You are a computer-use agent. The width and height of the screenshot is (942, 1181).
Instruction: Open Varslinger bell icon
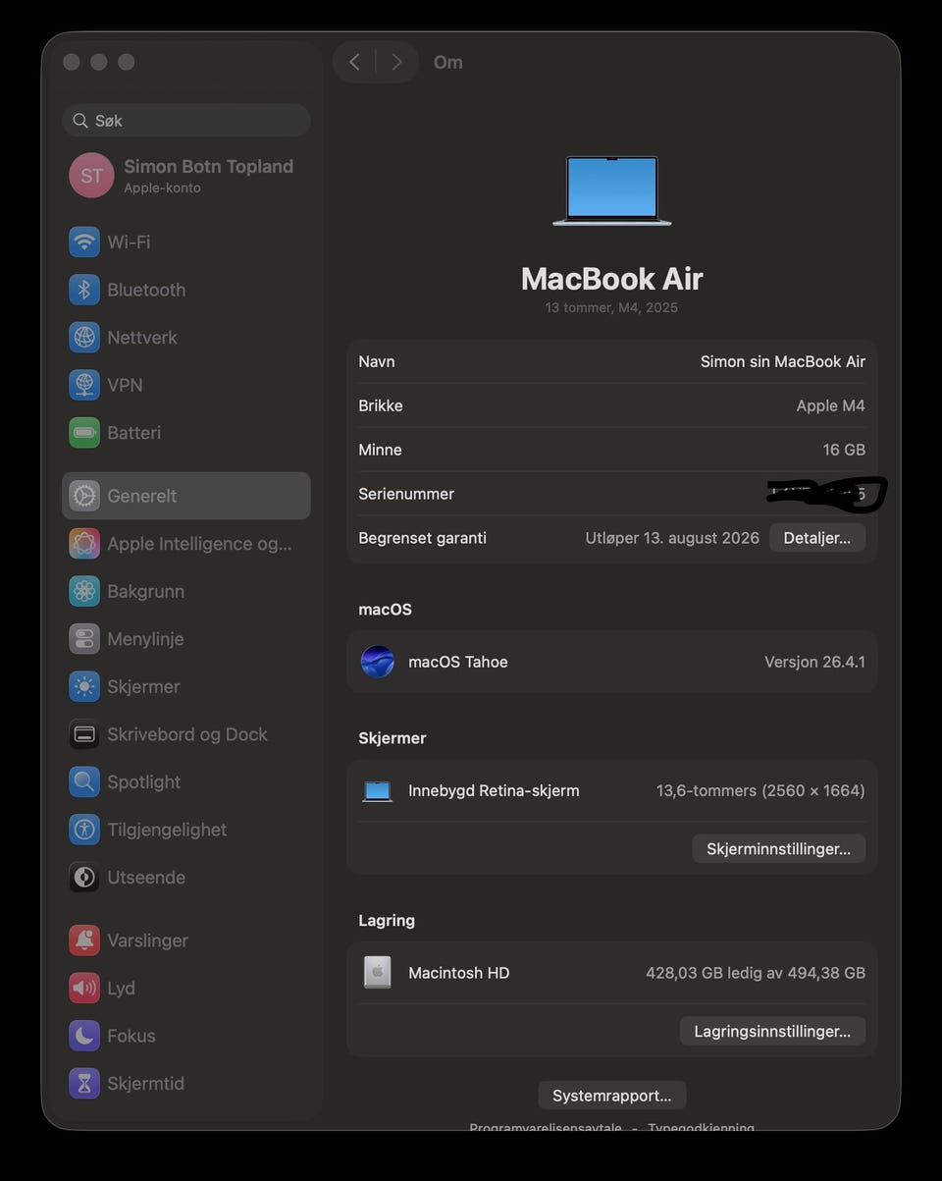(x=84, y=940)
